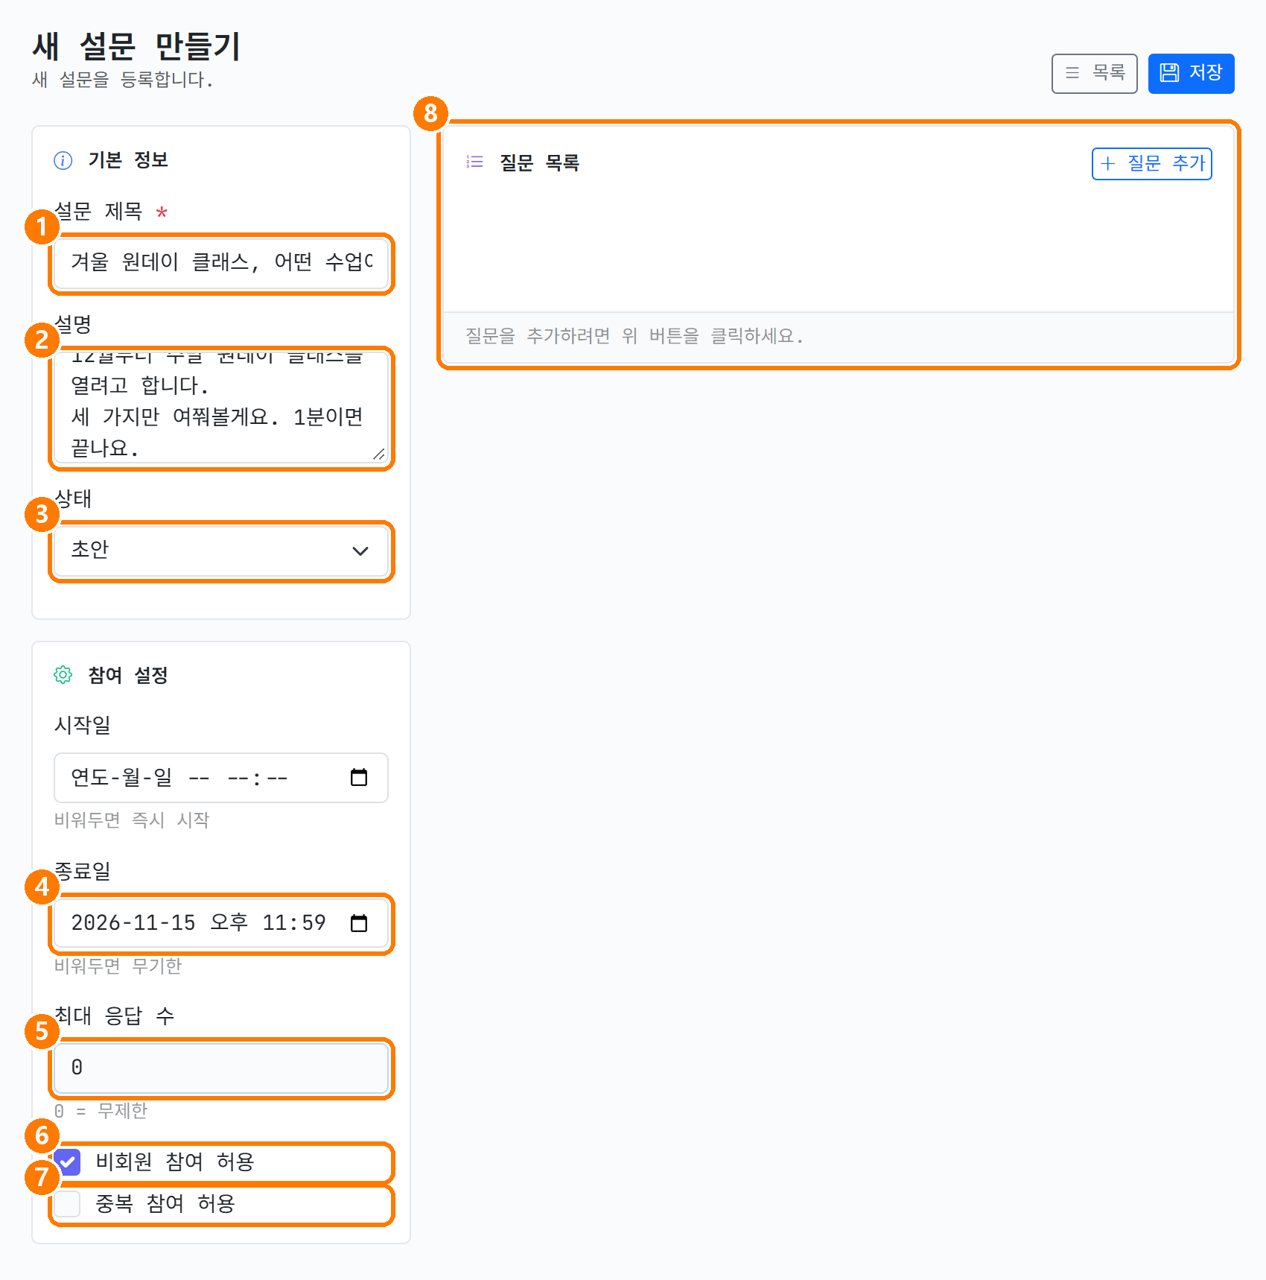Viewport: 1266px width, 1280px height.
Task: Click the 참여 설정 heading
Action: point(128,675)
